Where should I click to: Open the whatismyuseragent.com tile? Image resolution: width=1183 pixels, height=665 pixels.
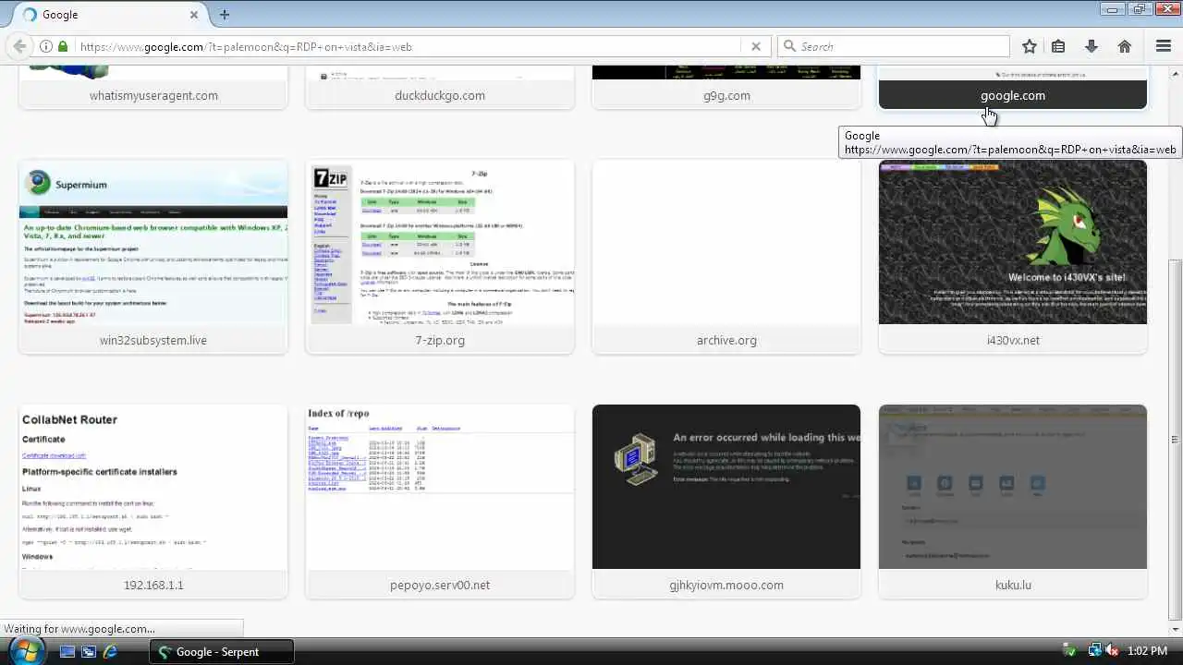153,88
